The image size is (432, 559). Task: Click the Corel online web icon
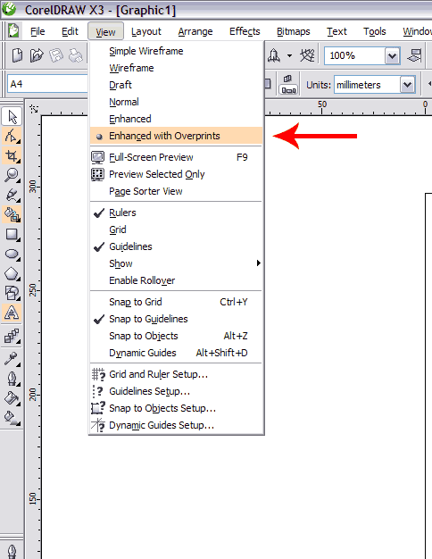click(x=307, y=55)
